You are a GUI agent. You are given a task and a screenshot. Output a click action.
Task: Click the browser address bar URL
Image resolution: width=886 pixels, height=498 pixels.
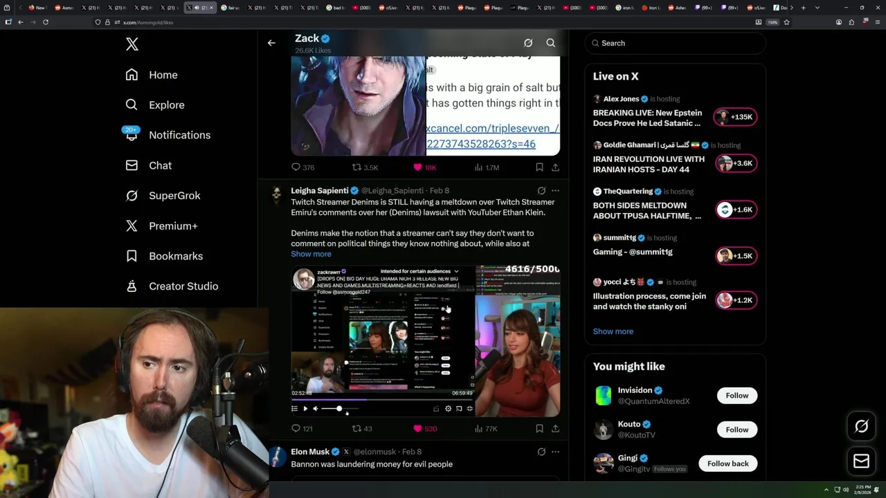(148, 22)
